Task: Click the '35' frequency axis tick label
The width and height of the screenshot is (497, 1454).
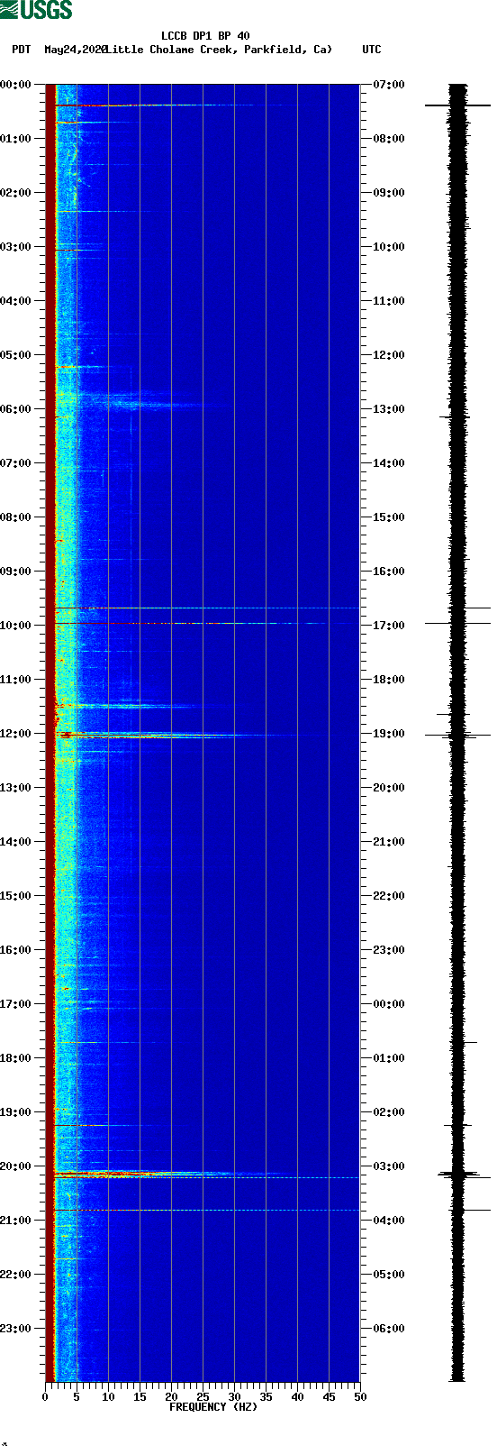Action: [266, 1397]
